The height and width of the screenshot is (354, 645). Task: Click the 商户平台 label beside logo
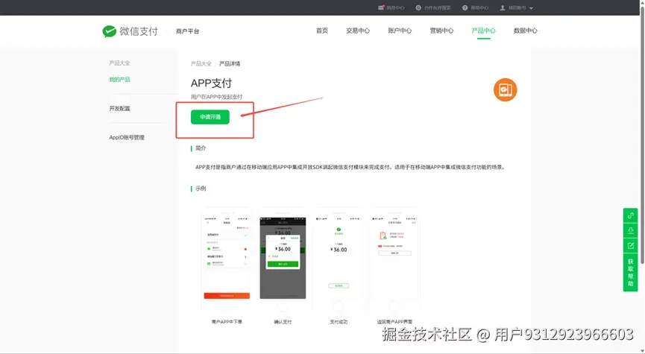tap(188, 31)
